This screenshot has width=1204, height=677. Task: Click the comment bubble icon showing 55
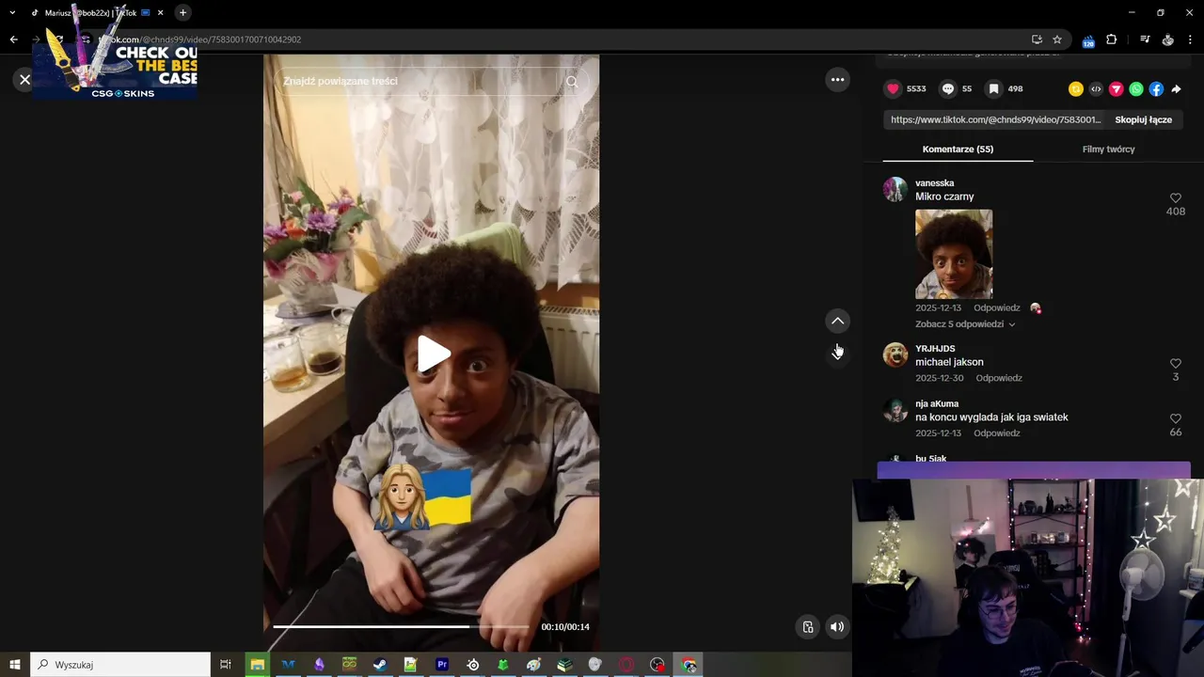948,88
